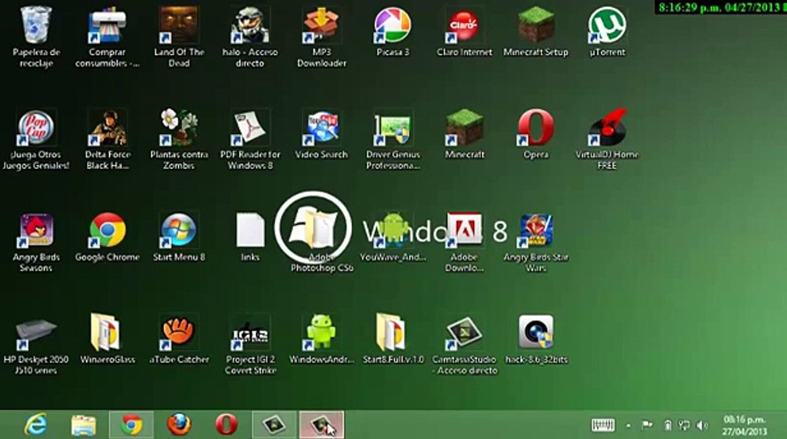The height and width of the screenshot is (439, 787).
Task: Click the YouWave_And... Android desktop icon
Action: [x=393, y=237]
